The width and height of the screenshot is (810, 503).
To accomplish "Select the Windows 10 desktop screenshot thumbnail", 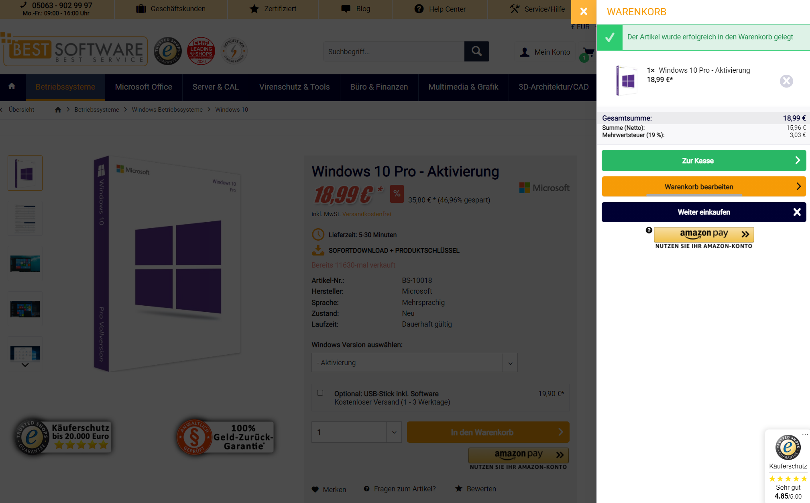I will point(25,264).
